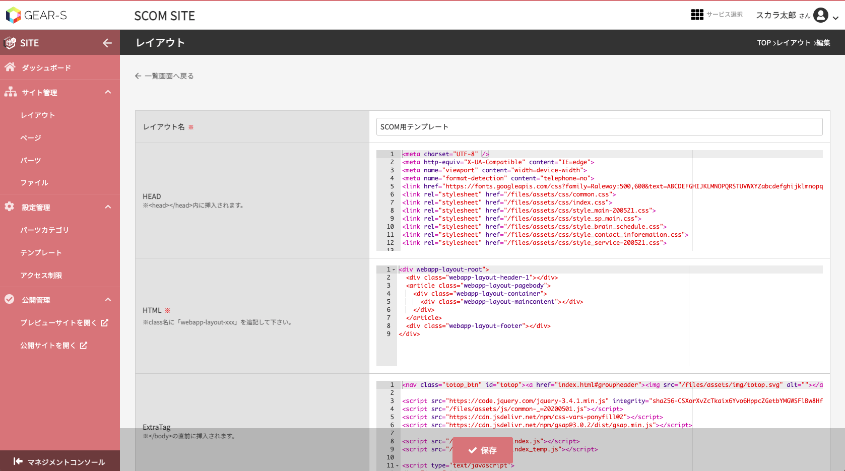Open the ファイル sidebar item

click(34, 183)
